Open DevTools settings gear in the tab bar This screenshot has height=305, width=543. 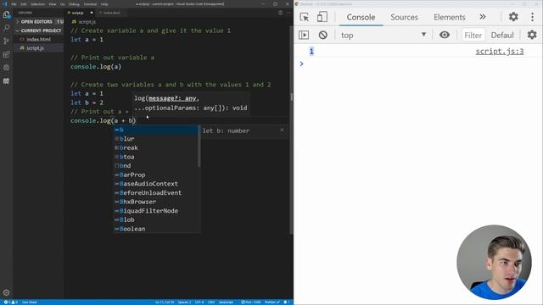(513, 17)
